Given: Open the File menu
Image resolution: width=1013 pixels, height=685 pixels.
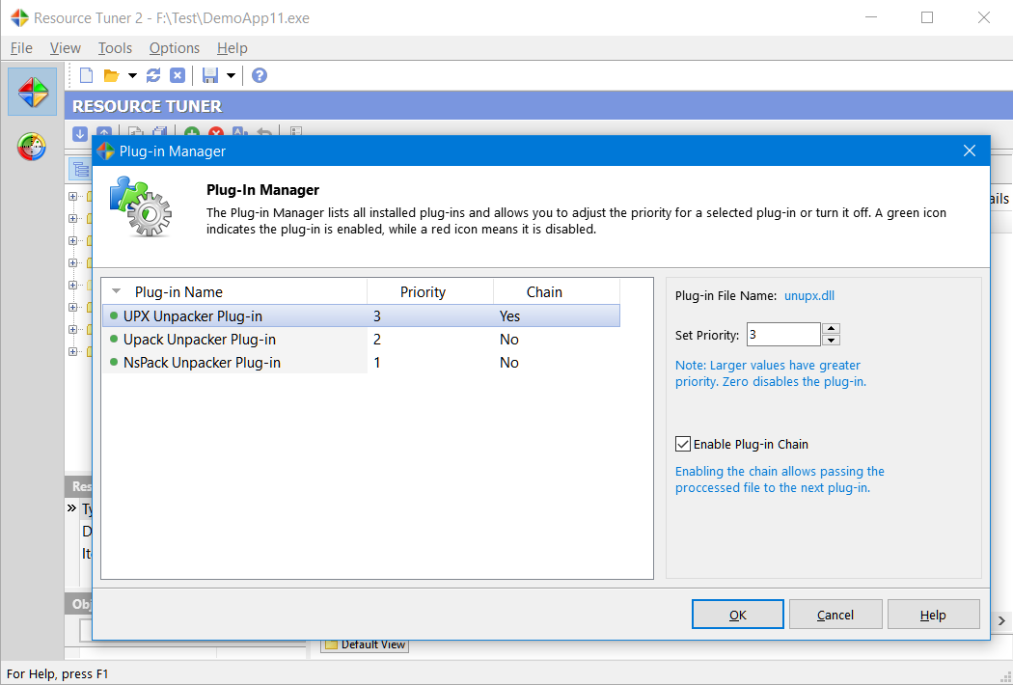Looking at the screenshot, I should pyautogui.click(x=21, y=48).
